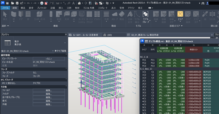Select the Model Text tool (立体文字)
Screen dimensions: 219x114
click(130, 17)
